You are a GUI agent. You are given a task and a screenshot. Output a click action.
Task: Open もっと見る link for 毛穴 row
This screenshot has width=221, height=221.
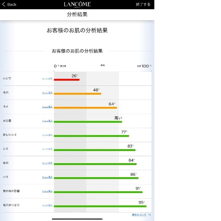pos(47,92)
